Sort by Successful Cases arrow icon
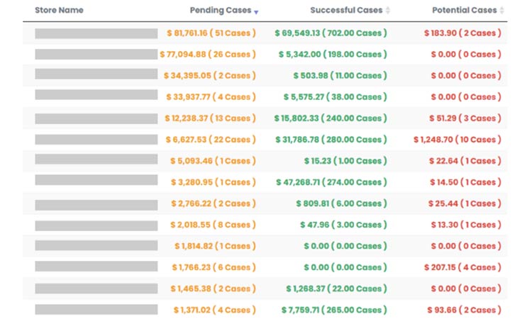532x319 pixels. 388,11
